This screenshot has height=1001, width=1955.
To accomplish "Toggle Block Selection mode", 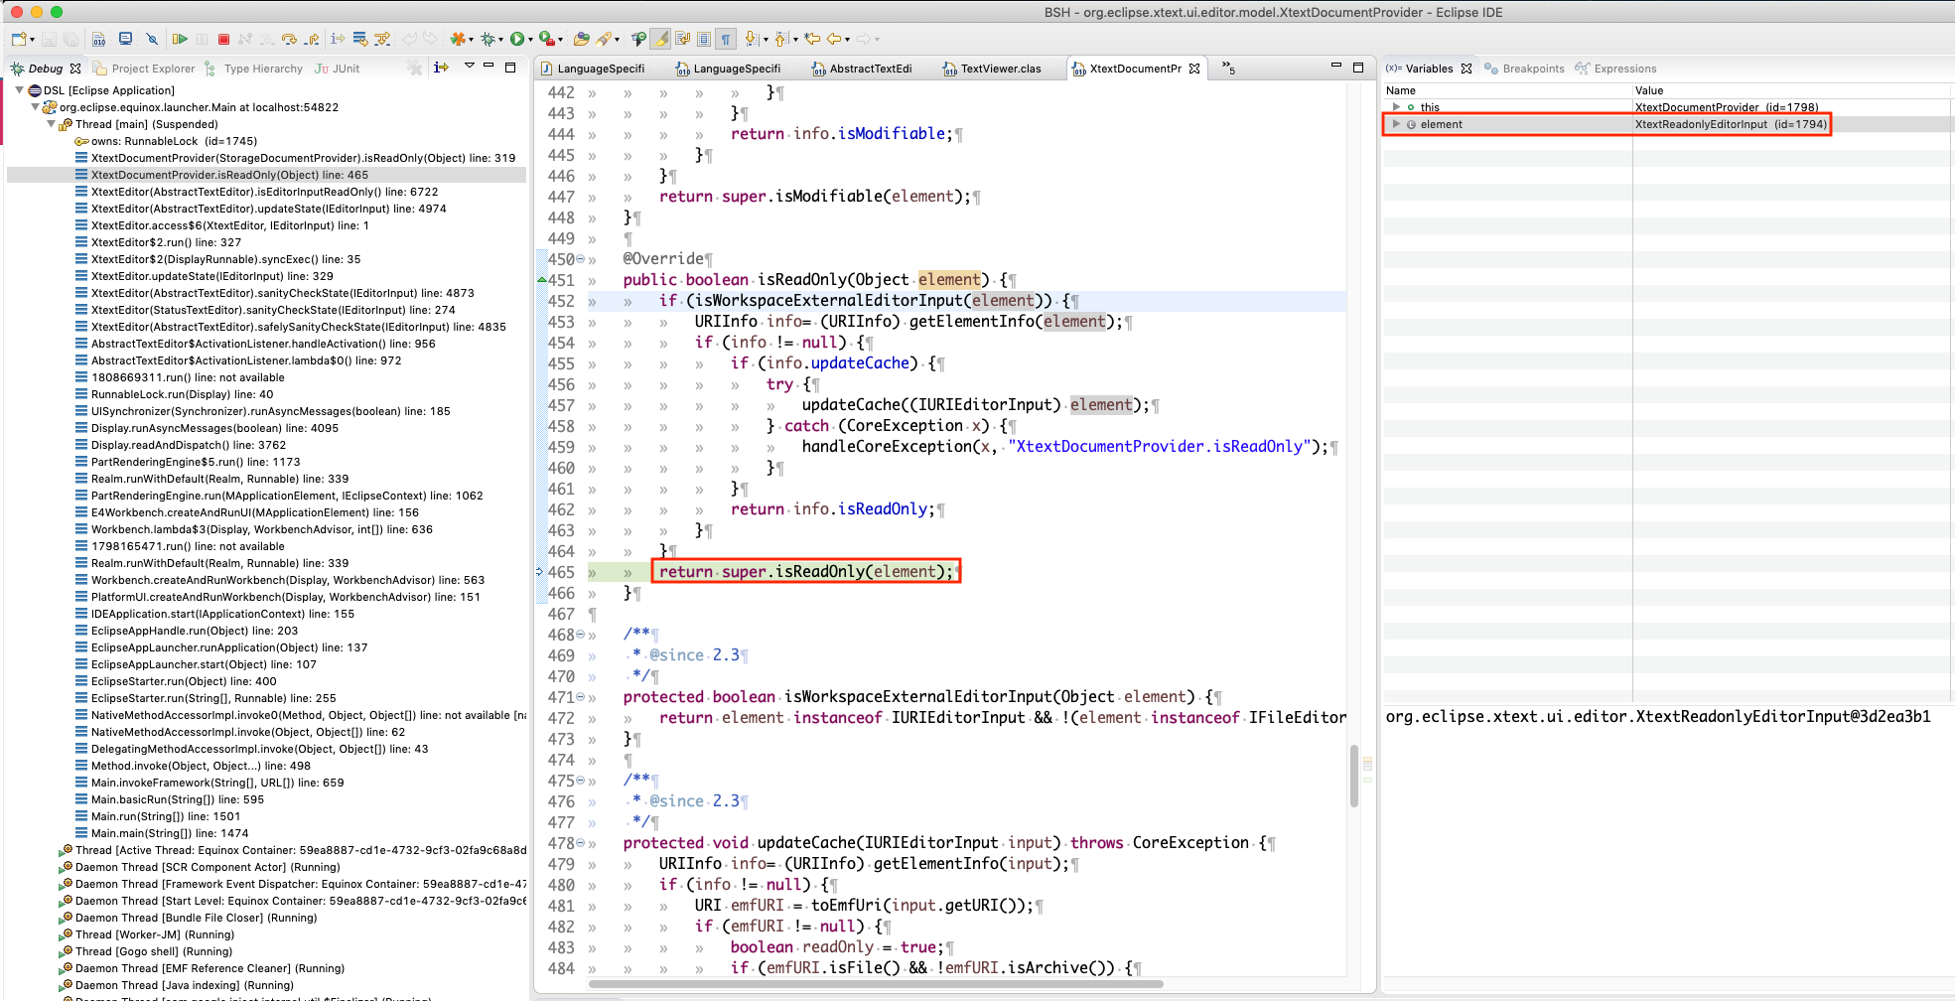I will coord(704,40).
